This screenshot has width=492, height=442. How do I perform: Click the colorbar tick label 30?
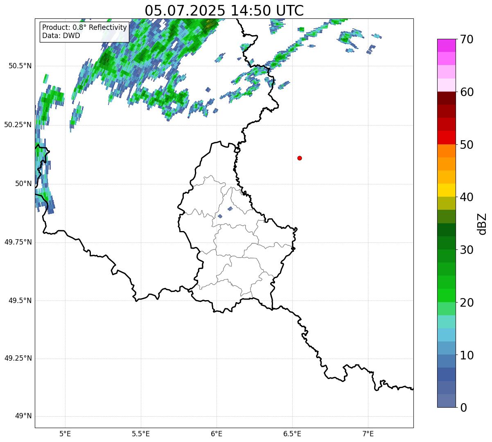click(467, 250)
